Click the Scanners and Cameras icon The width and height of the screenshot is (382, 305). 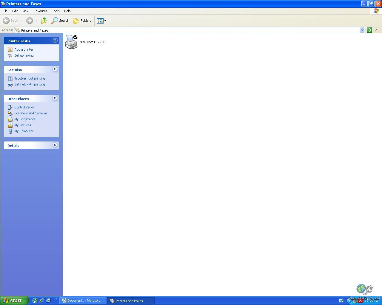tap(10, 113)
